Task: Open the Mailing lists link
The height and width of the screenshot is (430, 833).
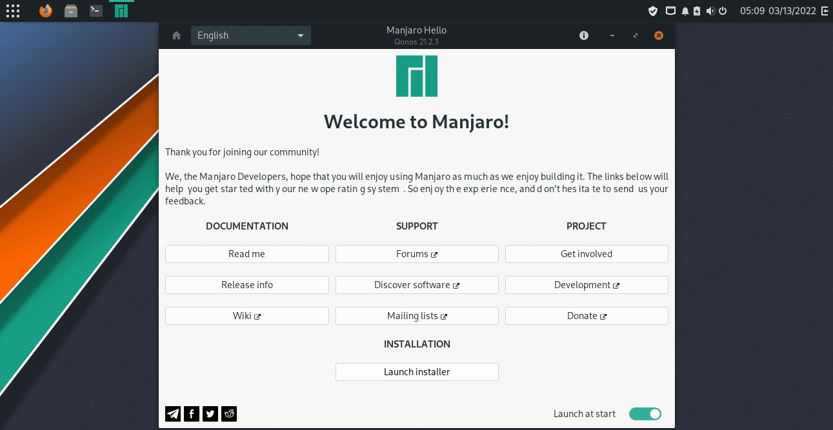Action: pos(417,316)
